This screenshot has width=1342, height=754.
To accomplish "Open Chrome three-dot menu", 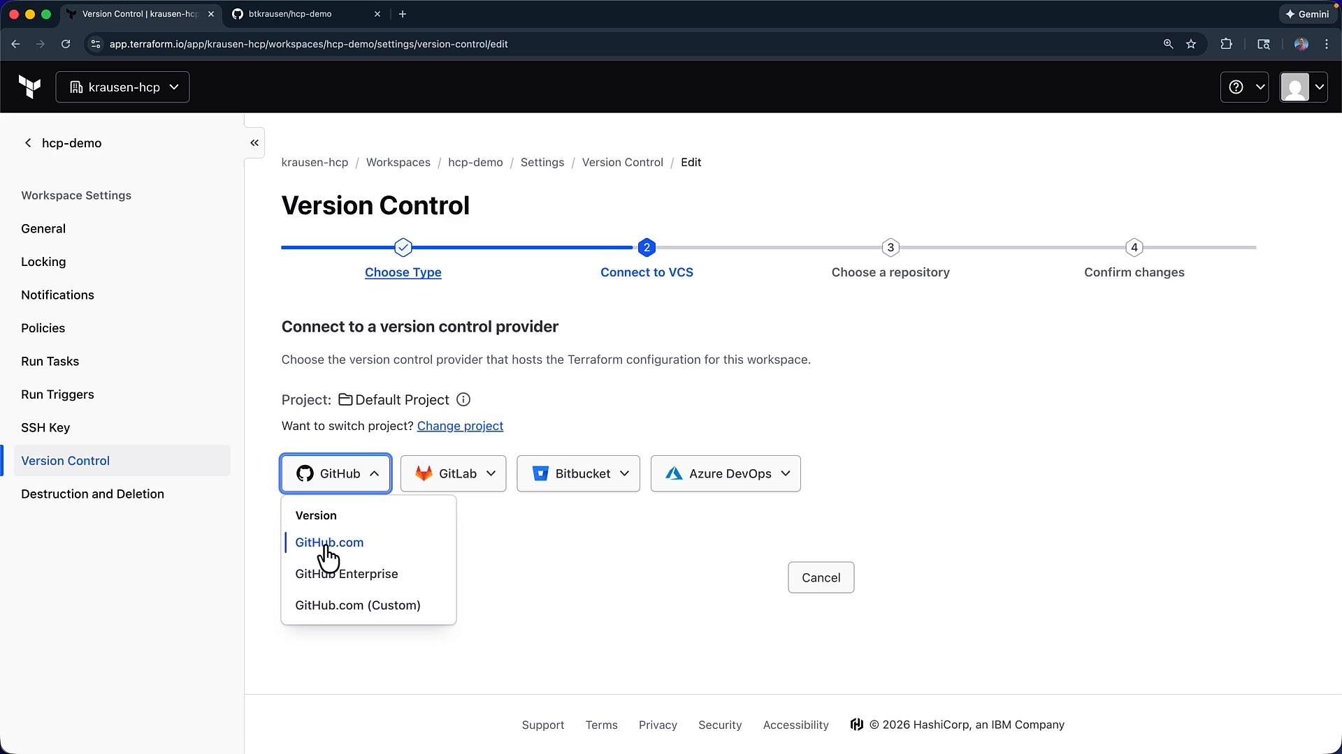I will (1327, 44).
